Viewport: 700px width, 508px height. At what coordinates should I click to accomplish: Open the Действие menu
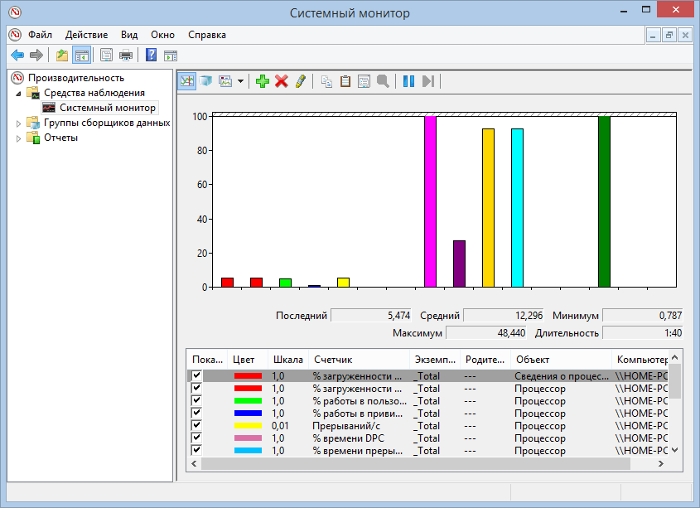pyautogui.click(x=86, y=35)
